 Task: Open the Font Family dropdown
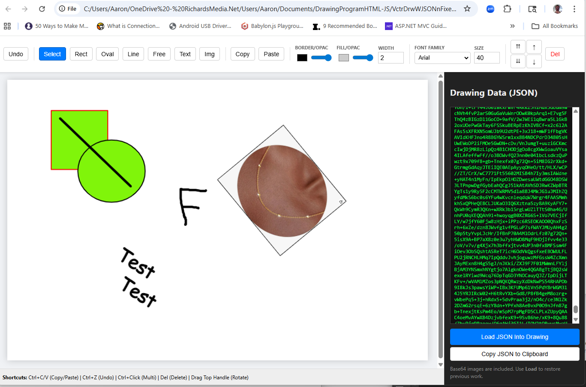(x=442, y=57)
